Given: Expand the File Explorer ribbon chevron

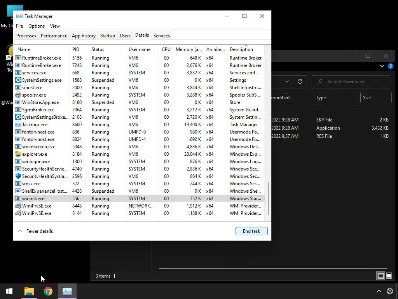Looking at the screenshot, I should [x=382, y=66].
